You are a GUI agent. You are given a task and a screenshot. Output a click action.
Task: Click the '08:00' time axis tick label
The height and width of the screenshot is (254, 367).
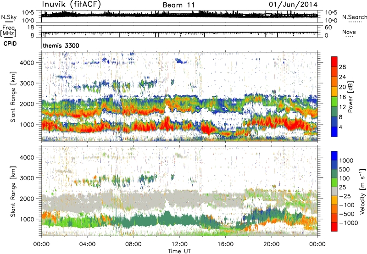[133, 244]
